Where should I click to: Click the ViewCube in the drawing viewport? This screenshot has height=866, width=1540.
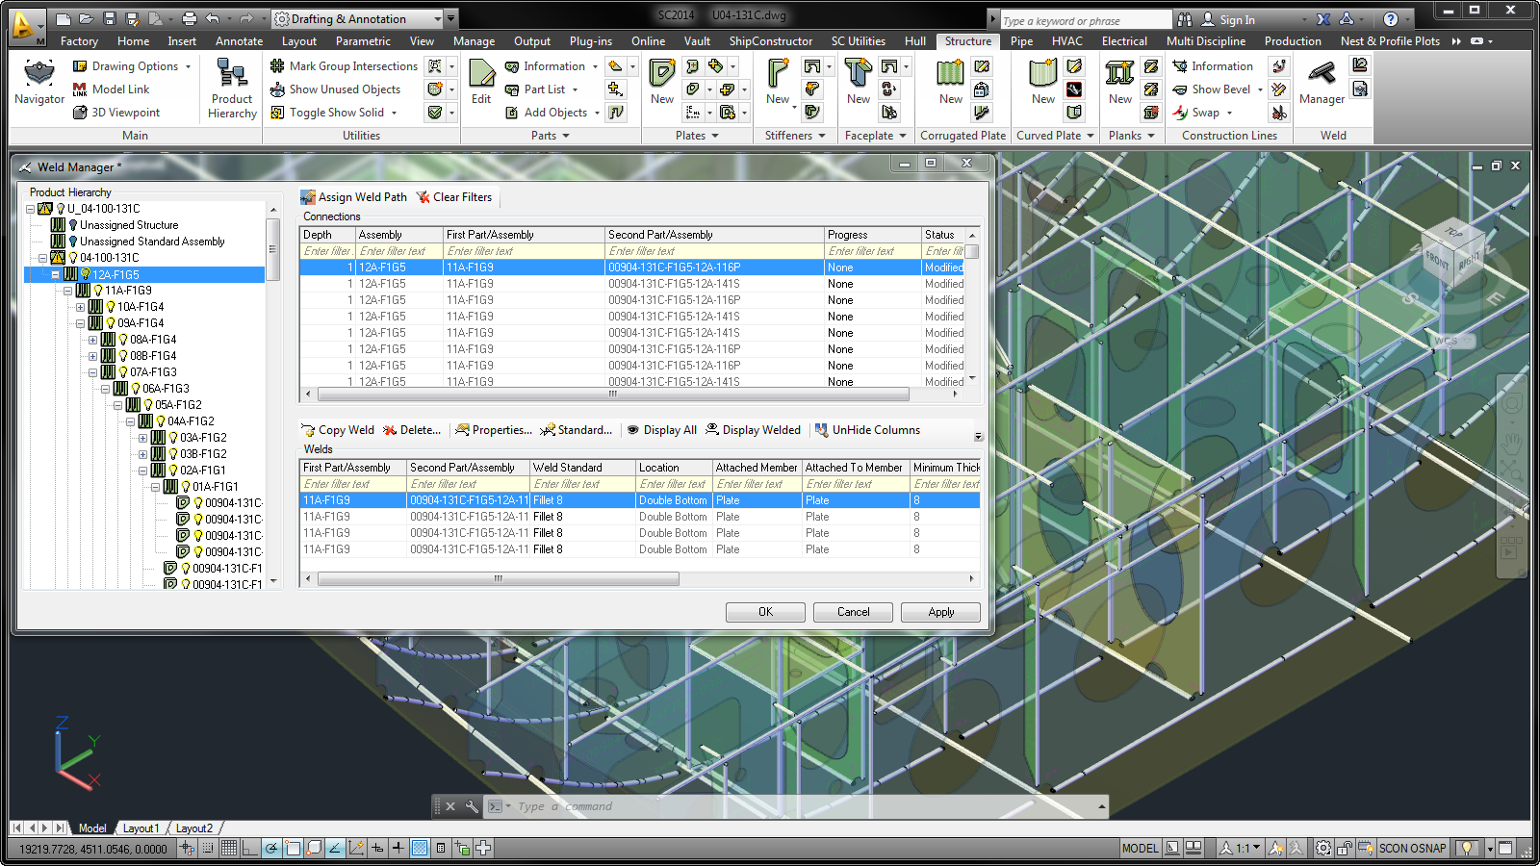point(1452,252)
